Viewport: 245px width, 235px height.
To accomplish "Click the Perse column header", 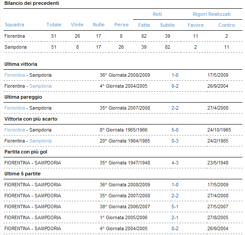I will coord(122,25).
